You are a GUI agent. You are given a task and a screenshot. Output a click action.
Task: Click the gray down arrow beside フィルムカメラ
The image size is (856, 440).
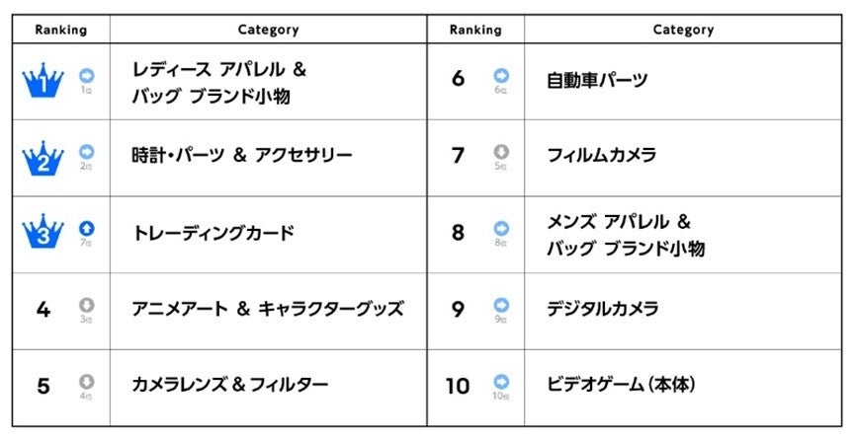[501, 151]
